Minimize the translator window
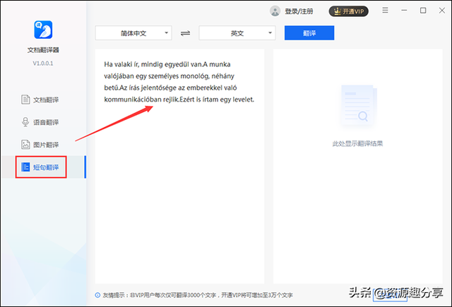Viewport: 452px width, 307px height. click(x=404, y=11)
